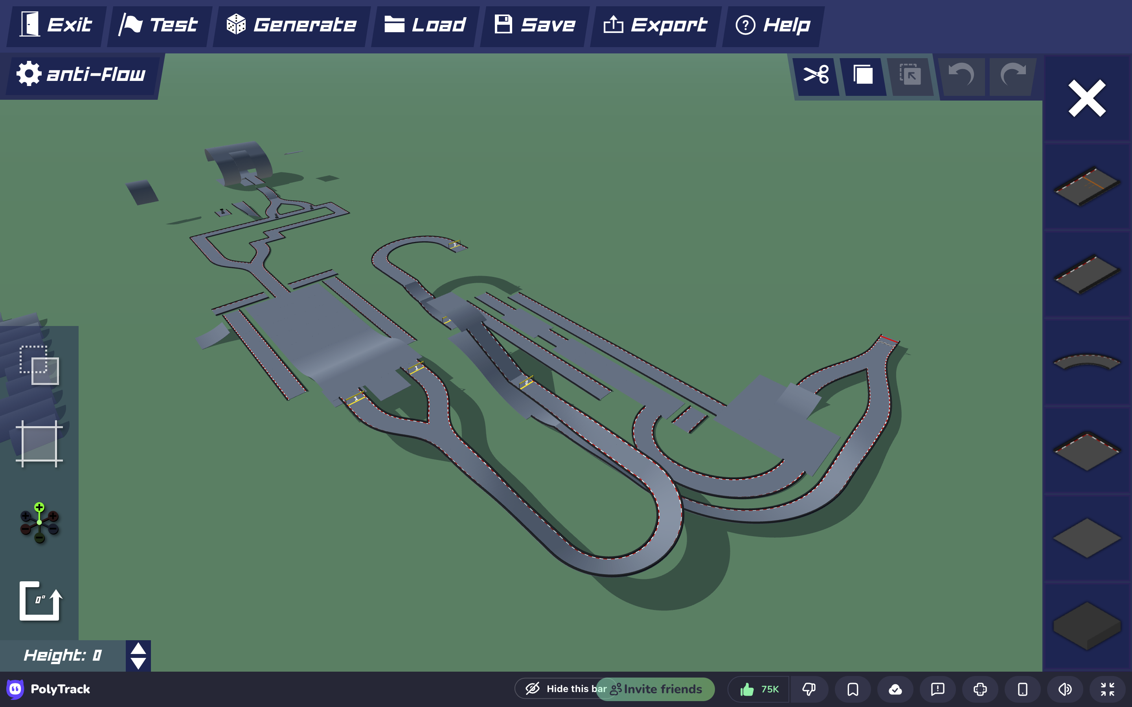This screenshot has height=707, width=1132.
Task: Increase the height with up arrow
Action: [138, 648]
